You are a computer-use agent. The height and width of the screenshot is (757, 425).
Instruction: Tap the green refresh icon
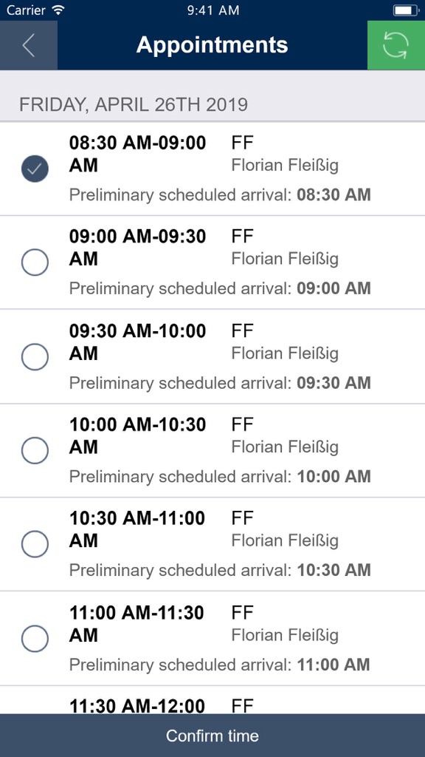(396, 45)
